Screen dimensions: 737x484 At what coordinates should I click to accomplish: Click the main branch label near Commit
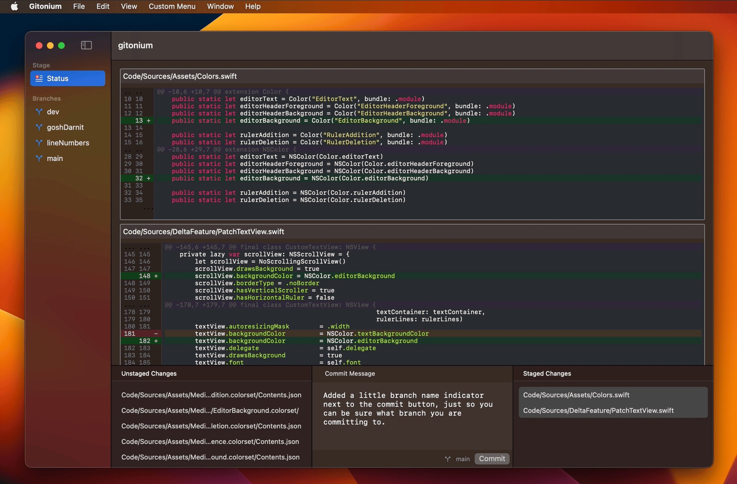click(x=463, y=459)
